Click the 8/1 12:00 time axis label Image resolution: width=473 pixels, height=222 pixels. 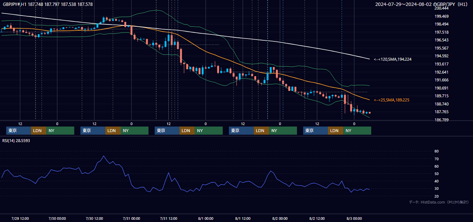[x=243, y=218]
